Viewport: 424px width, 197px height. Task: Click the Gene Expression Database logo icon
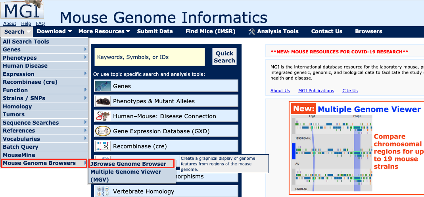(103, 131)
